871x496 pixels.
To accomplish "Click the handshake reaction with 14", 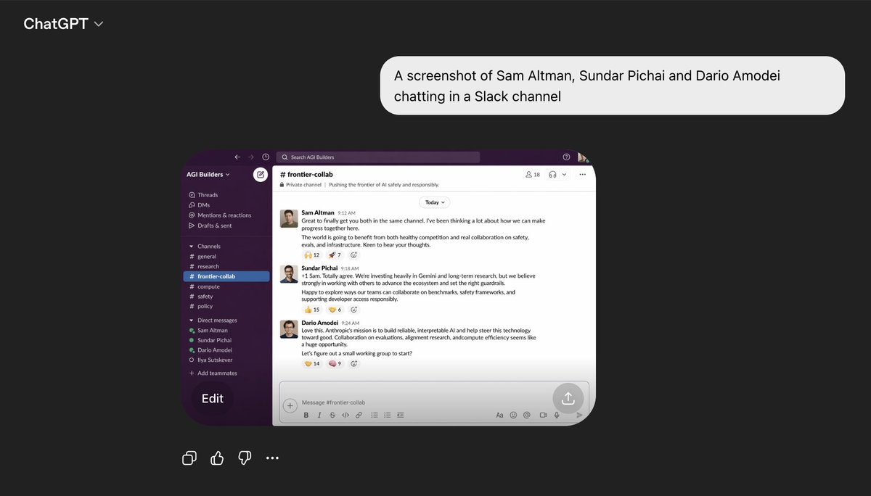I will tap(312, 363).
